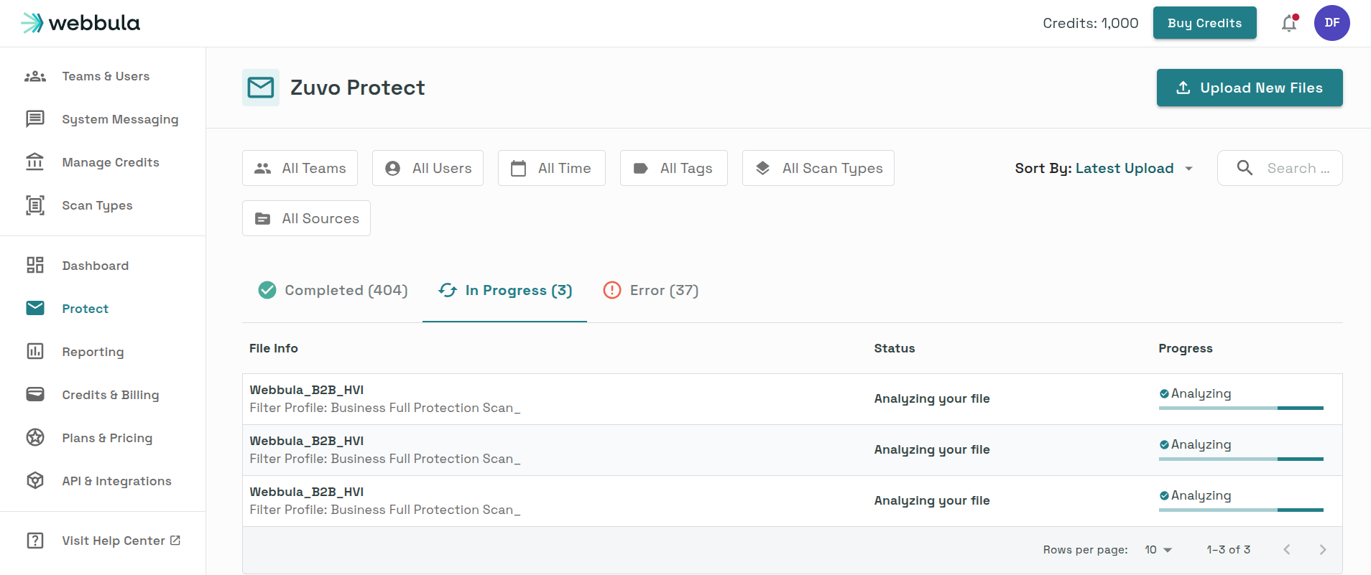Image resolution: width=1371 pixels, height=575 pixels.
Task: Click Upload New Files
Action: click(x=1250, y=88)
